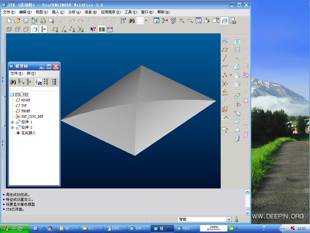This screenshot has width=310, height=233.
Task: Toggle shaded display mode
Action: click(35, 29)
